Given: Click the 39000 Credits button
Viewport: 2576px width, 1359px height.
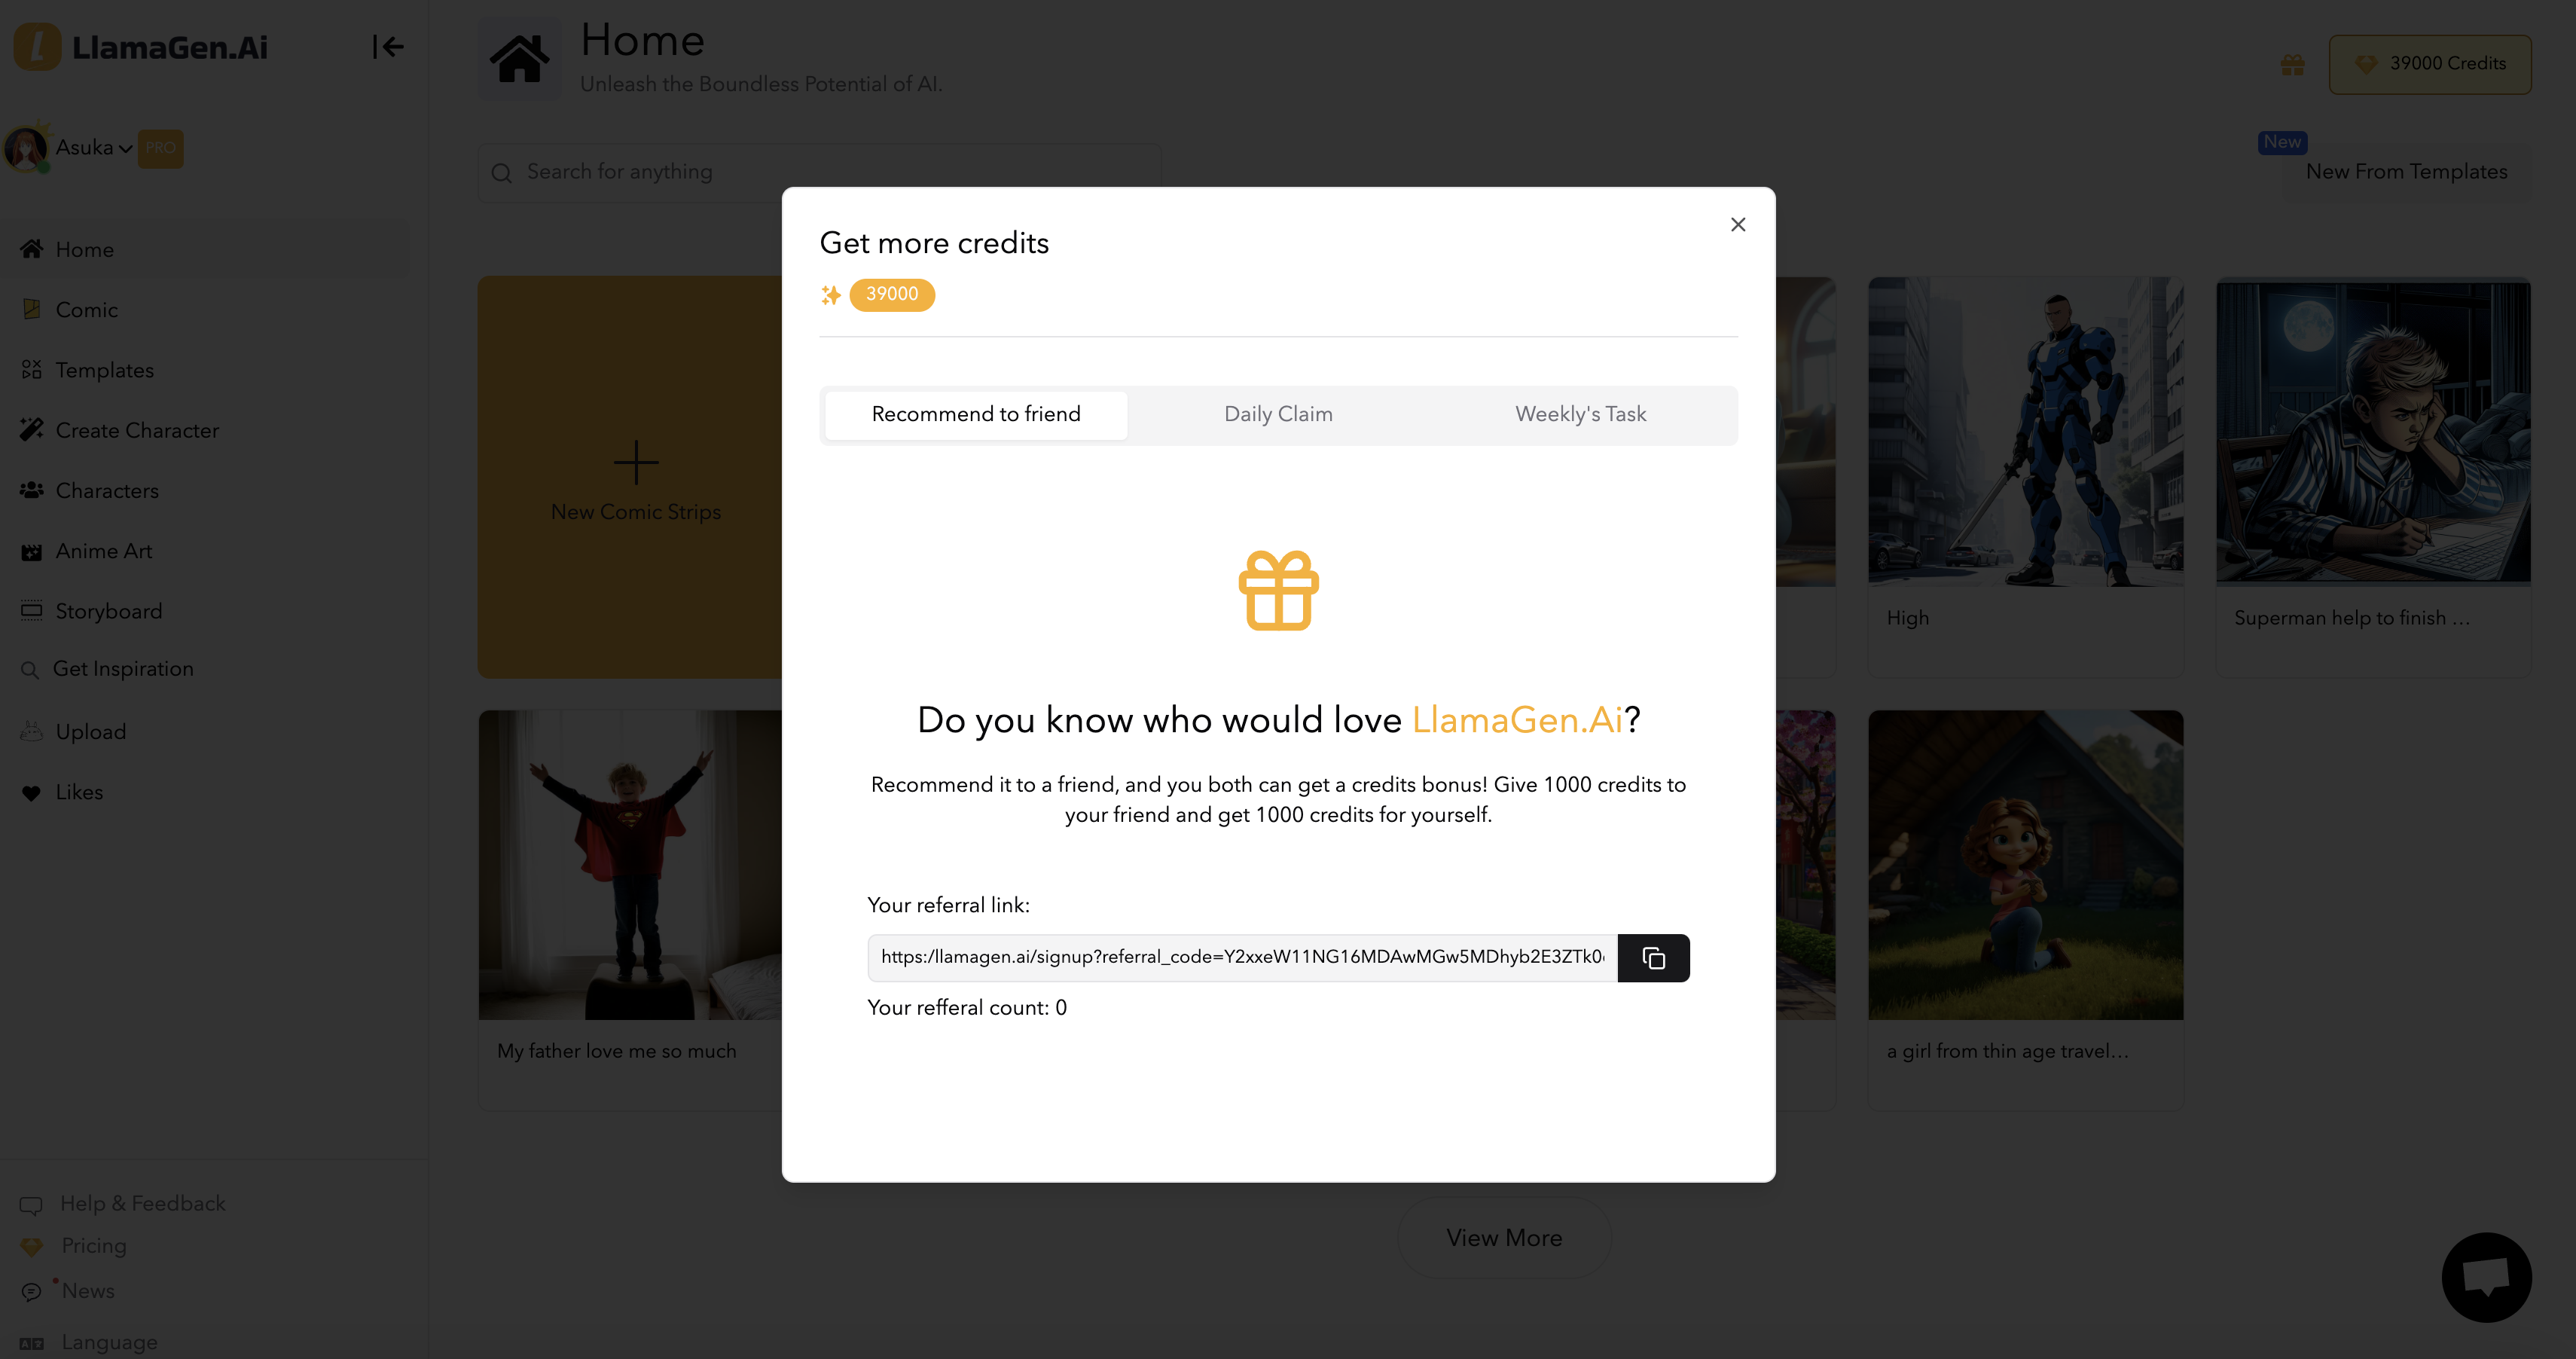Looking at the screenshot, I should [x=2430, y=64].
